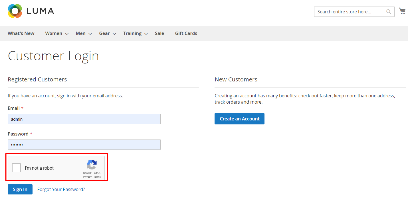
Task: Open the reCAPTCHA Terms link
Action: click(x=97, y=177)
